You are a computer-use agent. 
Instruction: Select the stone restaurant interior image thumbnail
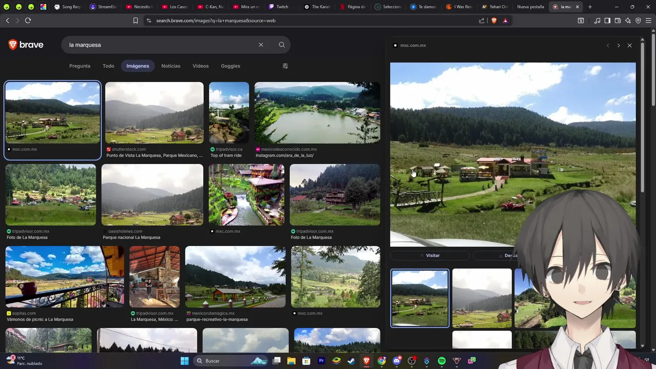pyautogui.click(x=155, y=277)
